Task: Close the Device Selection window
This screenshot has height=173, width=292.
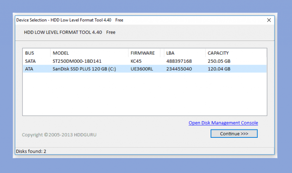Action: tap(269, 20)
